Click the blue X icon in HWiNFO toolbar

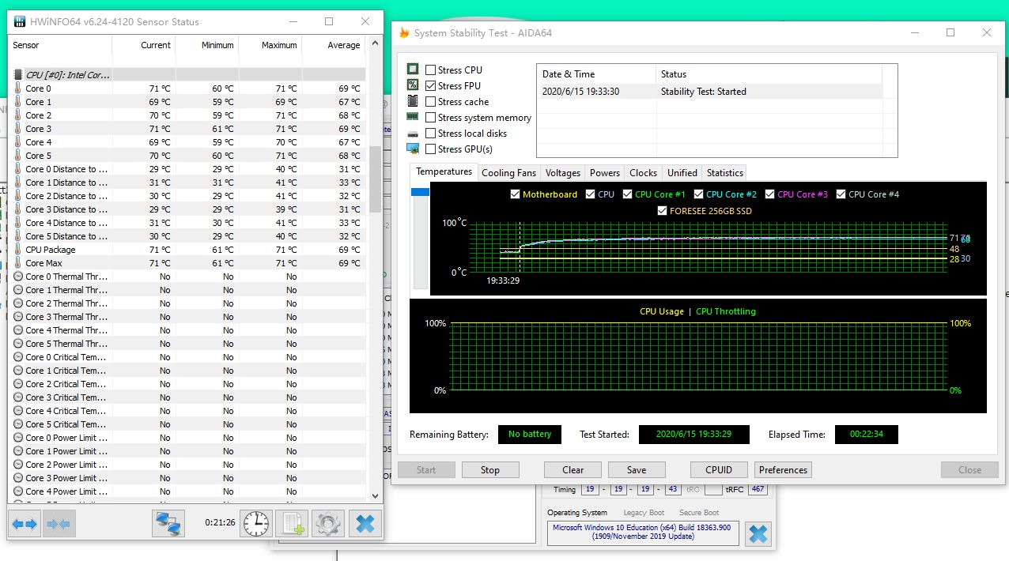pyautogui.click(x=365, y=523)
